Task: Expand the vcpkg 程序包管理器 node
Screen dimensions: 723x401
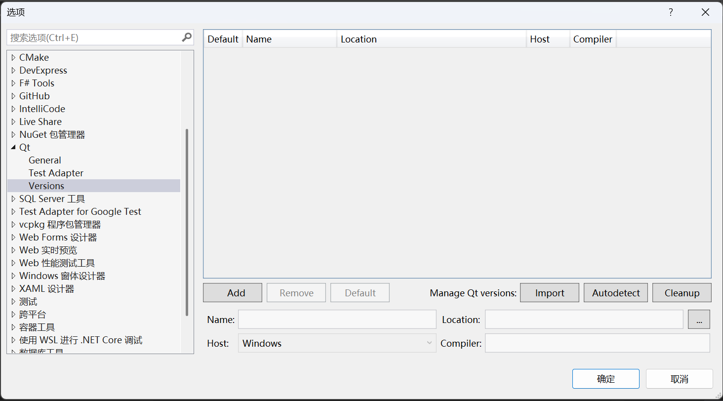Action: pyautogui.click(x=12, y=224)
